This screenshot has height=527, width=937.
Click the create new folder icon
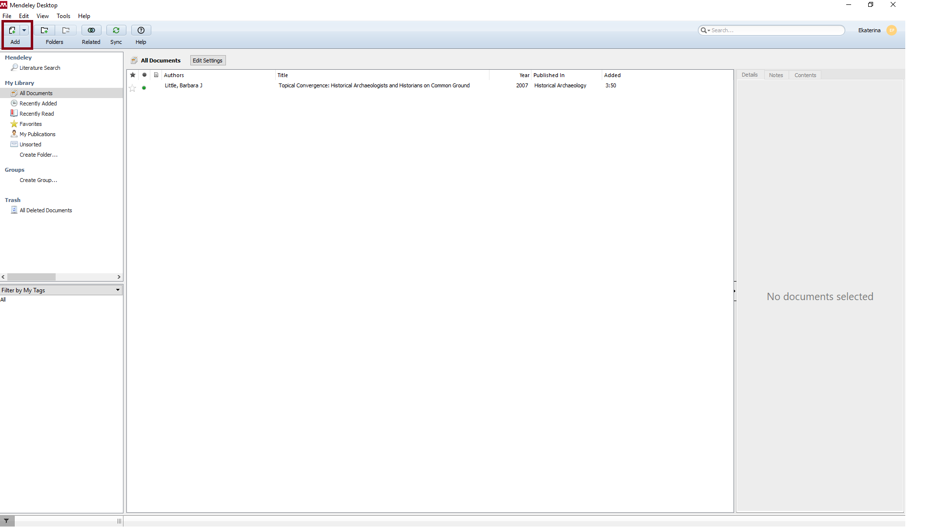pyautogui.click(x=44, y=30)
